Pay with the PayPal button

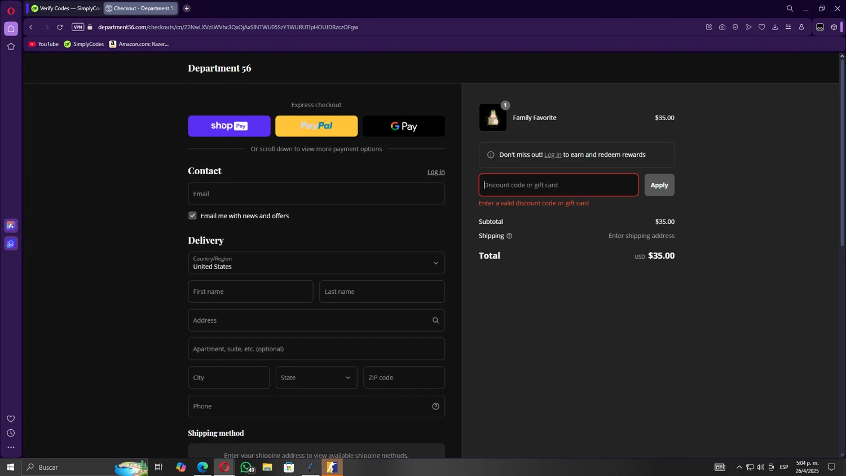(x=316, y=126)
